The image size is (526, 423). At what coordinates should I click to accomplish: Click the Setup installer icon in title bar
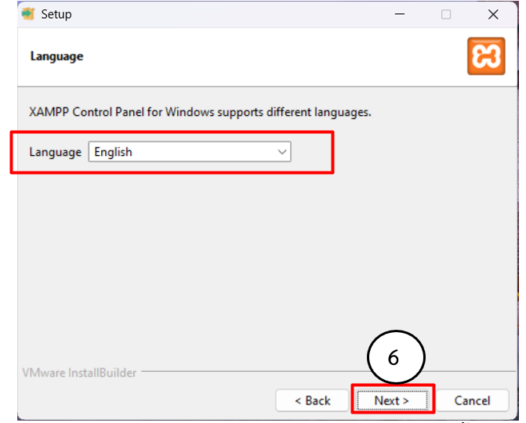tap(29, 14)
